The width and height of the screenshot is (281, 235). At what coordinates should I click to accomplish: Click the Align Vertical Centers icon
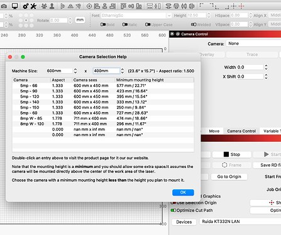pos(131,6)
